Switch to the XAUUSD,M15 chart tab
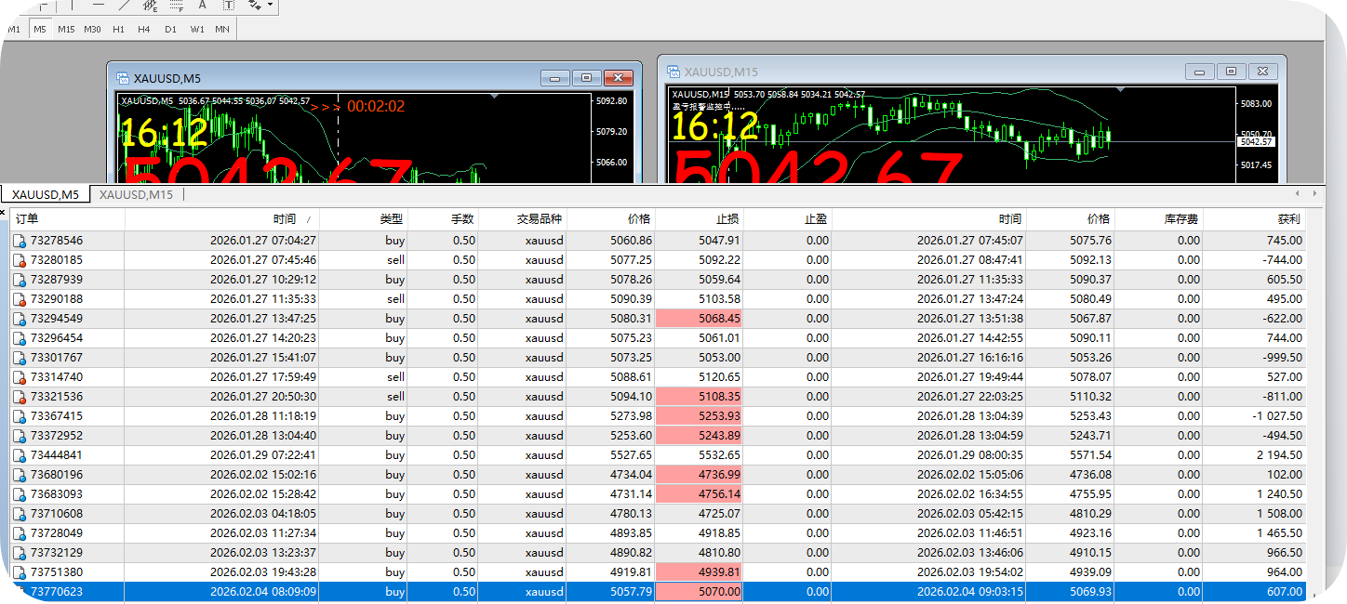 [136, 195]
